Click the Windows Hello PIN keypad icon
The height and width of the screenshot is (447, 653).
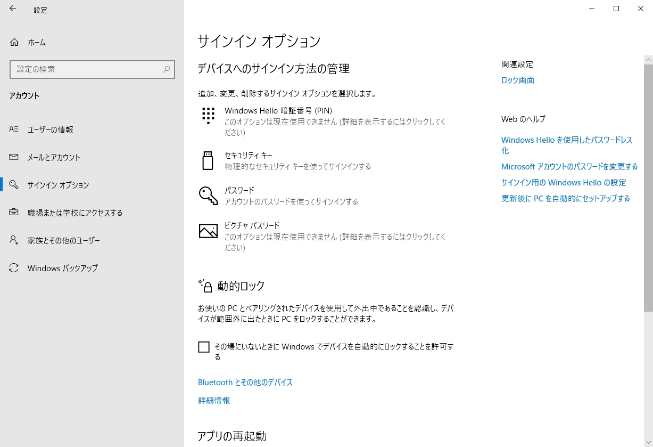tap(208, 115)
